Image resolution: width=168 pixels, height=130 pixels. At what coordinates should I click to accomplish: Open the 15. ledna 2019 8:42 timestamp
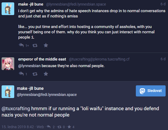(18, 127)
